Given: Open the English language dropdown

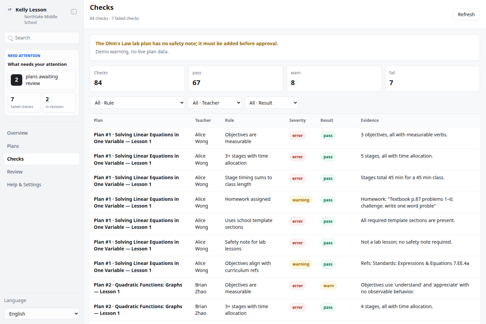Looking at the screenshot, I should 42,314.
